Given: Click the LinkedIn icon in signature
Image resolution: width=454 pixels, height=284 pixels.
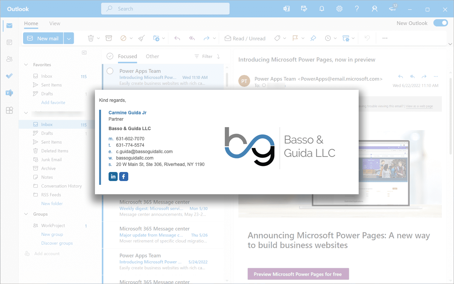Looking at the screenshot, I should point(113,177).
